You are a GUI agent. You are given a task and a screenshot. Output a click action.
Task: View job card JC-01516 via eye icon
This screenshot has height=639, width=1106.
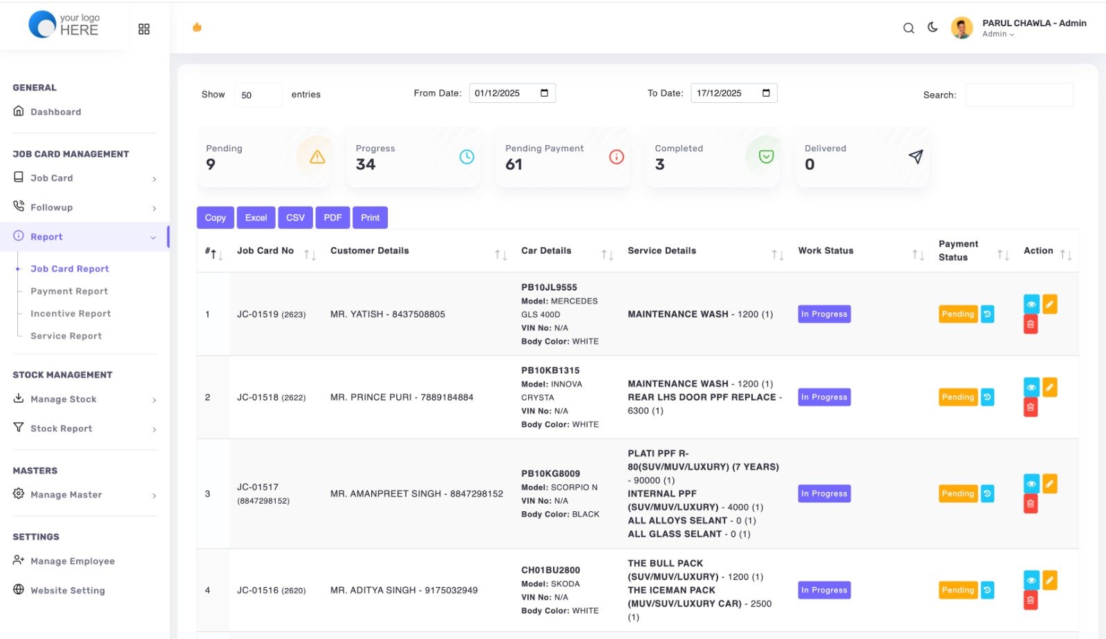coord(1031,580)
